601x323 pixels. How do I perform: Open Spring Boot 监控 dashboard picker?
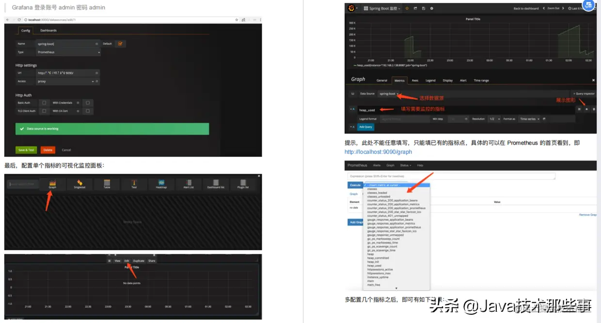[382, 8]
